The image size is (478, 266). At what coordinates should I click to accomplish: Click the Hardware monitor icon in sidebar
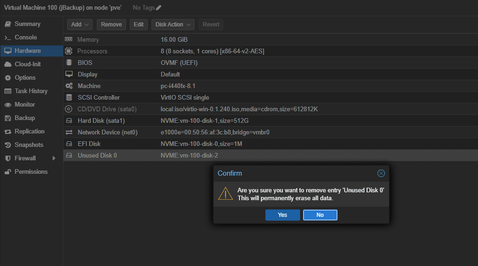click(x=8, y=51)
